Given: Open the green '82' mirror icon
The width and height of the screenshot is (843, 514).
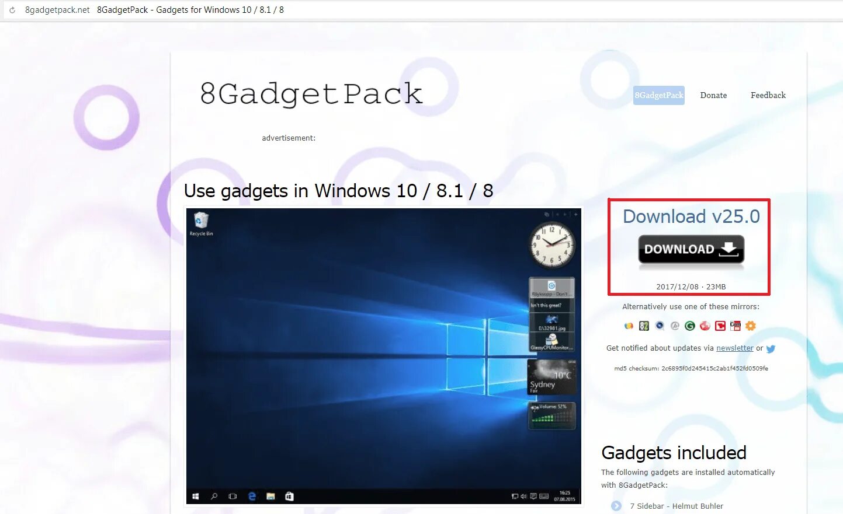Looking at the screenshot, I should (x=644, y=326).
